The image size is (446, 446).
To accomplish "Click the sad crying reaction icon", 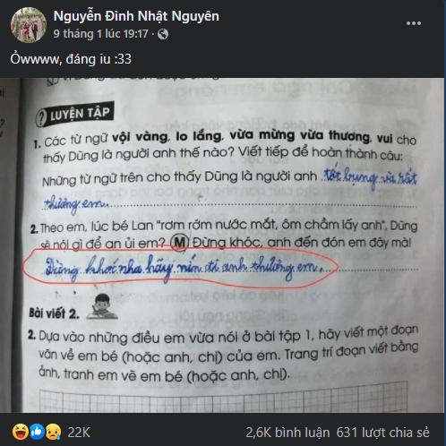I will 53,432.
